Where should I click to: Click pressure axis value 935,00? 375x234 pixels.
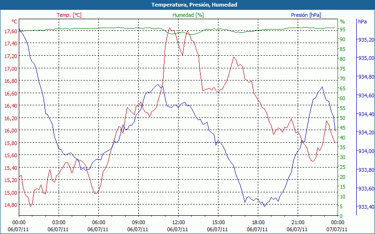tap(366, 58)
